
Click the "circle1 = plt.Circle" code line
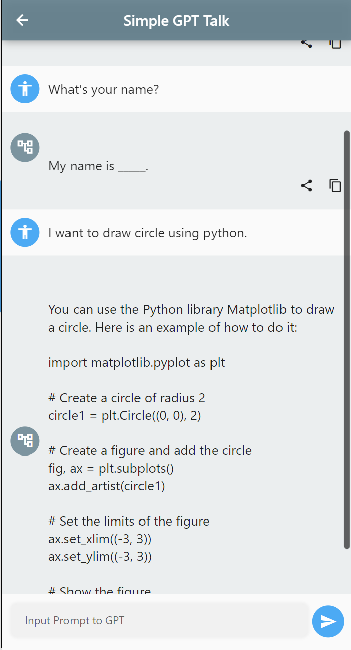[125, 416]
